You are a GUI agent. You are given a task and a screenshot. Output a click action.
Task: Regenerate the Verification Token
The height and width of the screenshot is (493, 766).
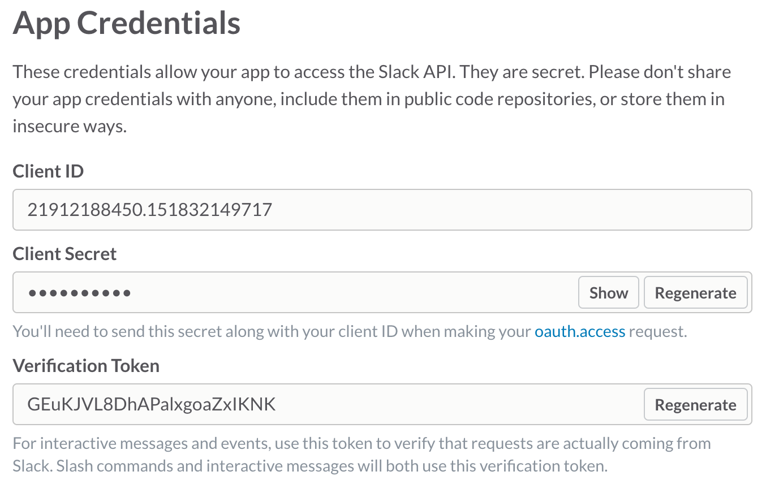click(x=695, y=405)
